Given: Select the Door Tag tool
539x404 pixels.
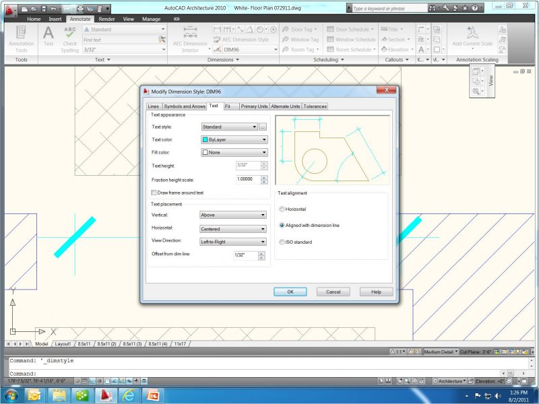Looking at the screenshot, I should coord(298,30).
